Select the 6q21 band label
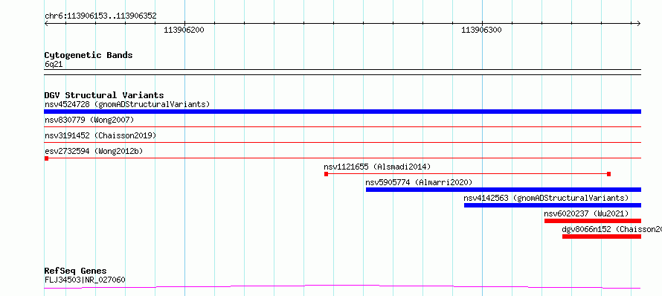The height and width of the screenshot is (296, 662). point(54,65)
